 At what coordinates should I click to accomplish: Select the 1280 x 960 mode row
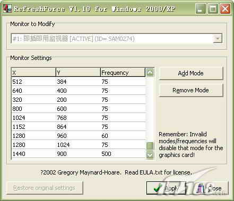coord(79,136)
